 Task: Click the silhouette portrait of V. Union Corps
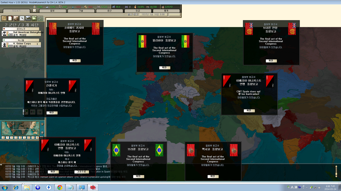tap(4, 45)
